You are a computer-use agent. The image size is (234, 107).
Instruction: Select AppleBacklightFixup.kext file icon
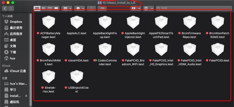tap(105, 22)
